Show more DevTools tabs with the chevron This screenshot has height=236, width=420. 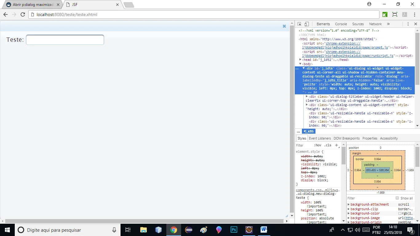pyautogui.click(x=388, y=24)
